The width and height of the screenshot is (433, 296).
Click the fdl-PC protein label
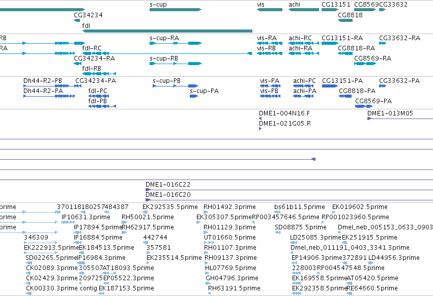(98, 91)
